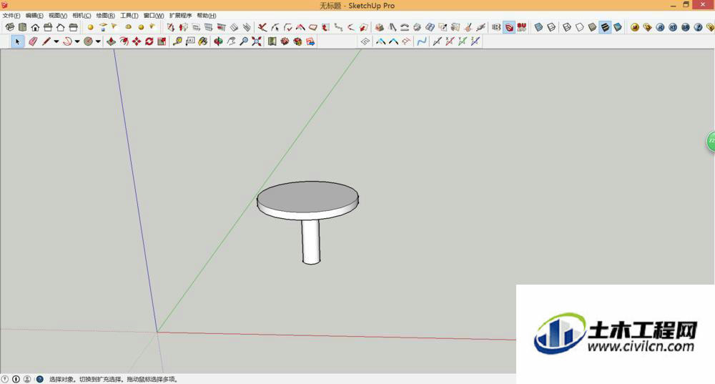Image resolution: width=715 pixels, height=384 pixels.
Task: Select the Circle shapes tool
Action: pos(89,41)
